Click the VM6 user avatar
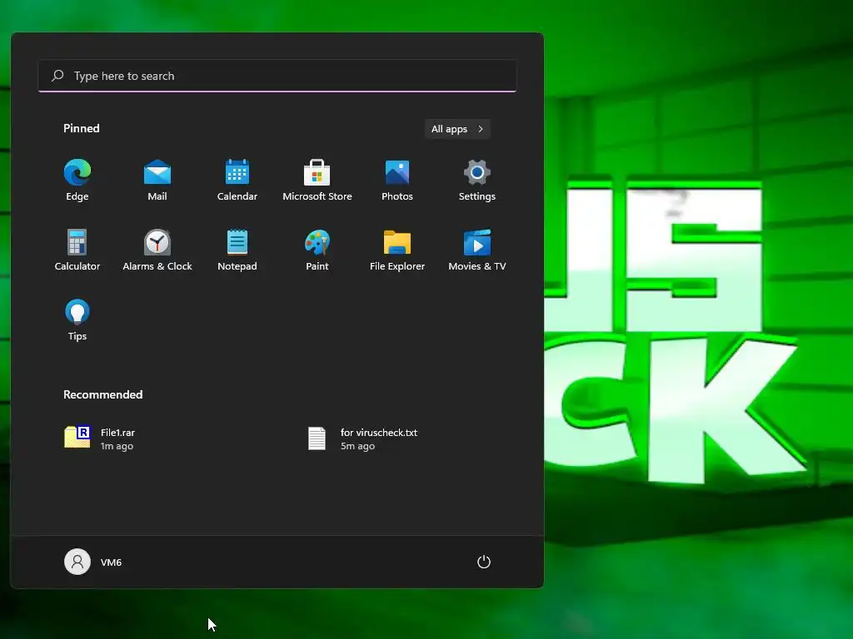This screenshot has height=639, width=853. tap(77, 562)
